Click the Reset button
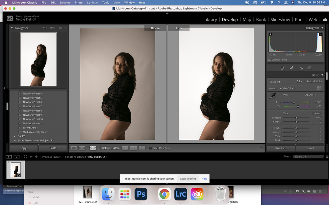329x205 pixels. pos(310,148)
